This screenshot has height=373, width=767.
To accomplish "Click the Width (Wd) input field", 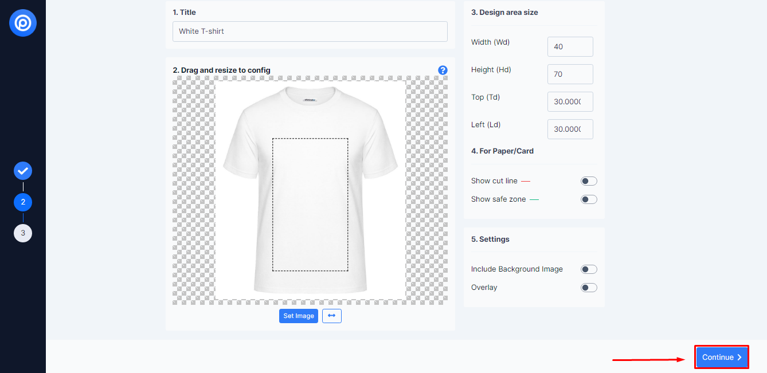I will tap(570, 46).
